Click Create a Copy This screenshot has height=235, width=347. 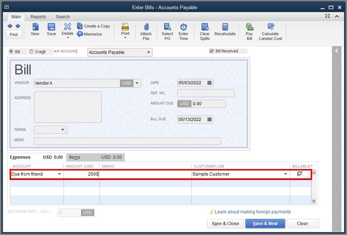coord(93,26)
